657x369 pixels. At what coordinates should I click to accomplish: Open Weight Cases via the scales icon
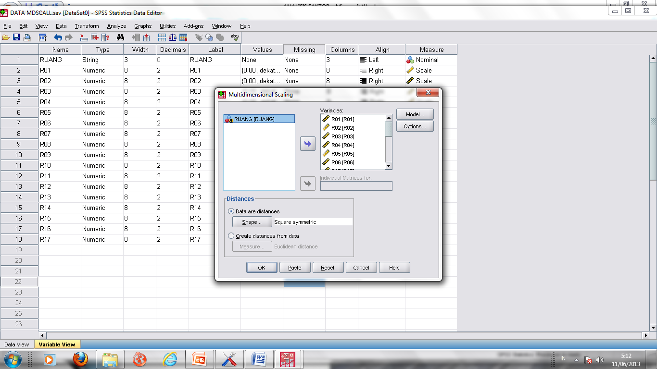pos(174,37)
